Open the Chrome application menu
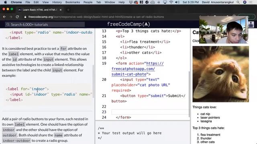 click(16, 2)
